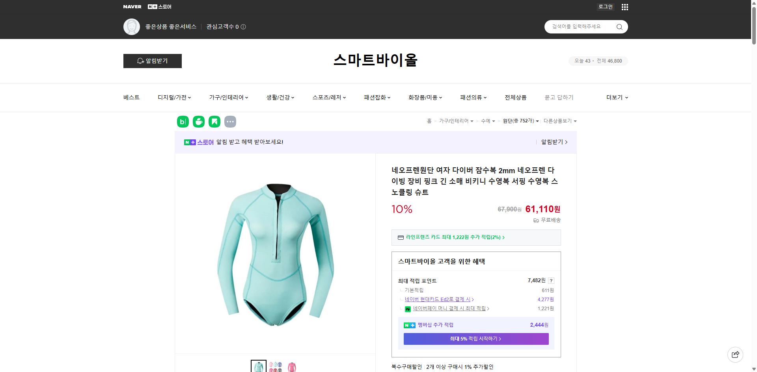Share product via Naver Blog icon
Image resolution: width=757 pixels, height=372 pixels.
tap(183, 122)
